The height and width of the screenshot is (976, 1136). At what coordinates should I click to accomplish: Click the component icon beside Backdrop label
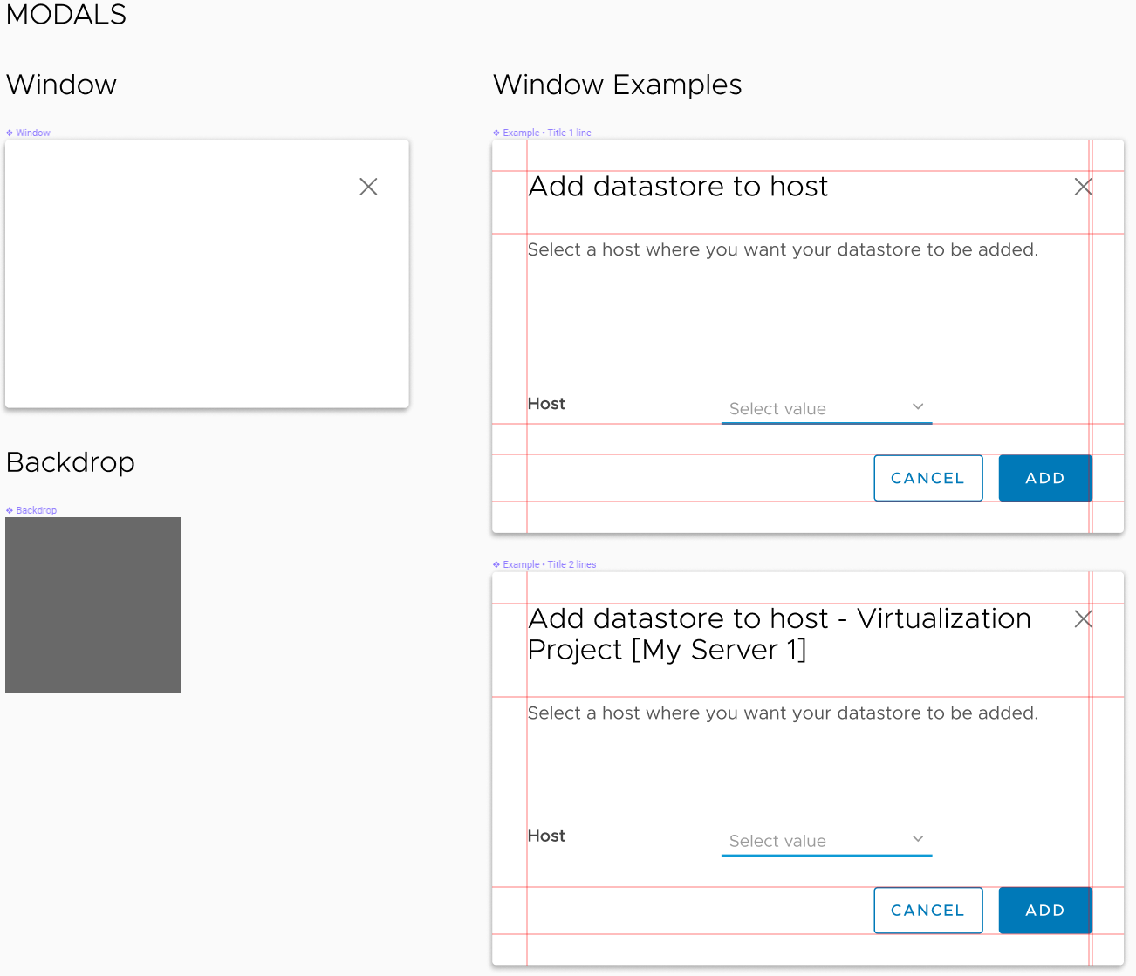click(10, 511)
